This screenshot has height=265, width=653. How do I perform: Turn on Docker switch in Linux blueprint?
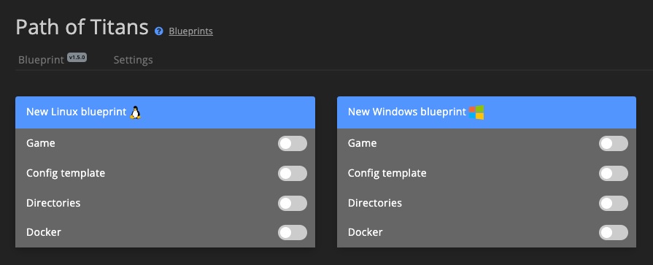tap(293, 232)
